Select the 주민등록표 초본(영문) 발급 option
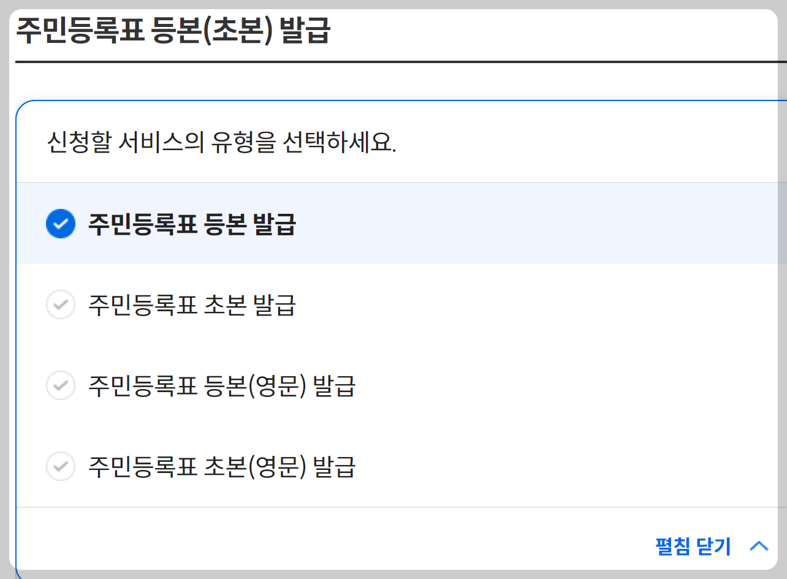 click(221, 466)
